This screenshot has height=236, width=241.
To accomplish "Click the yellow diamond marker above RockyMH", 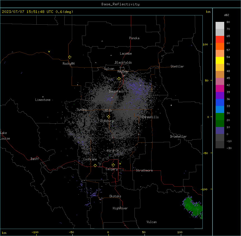I will tap(70, 57).
